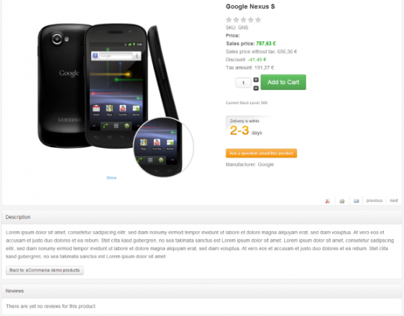The height and width of the screenshot is (316, 404).
Task: Rate product with the fifth star
Action: point(258,20)
